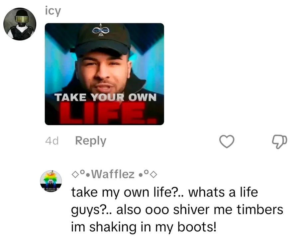This screenshot has height=240, width=299.
Task: Open icy's username link
Action: [x=53, y=11]
